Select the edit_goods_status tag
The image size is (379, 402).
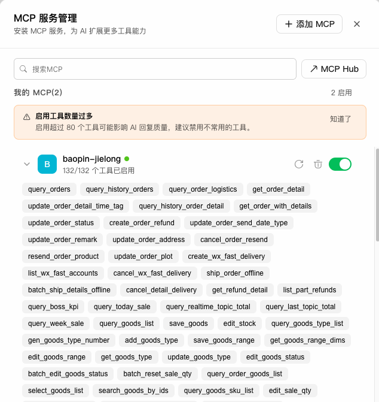275,357
